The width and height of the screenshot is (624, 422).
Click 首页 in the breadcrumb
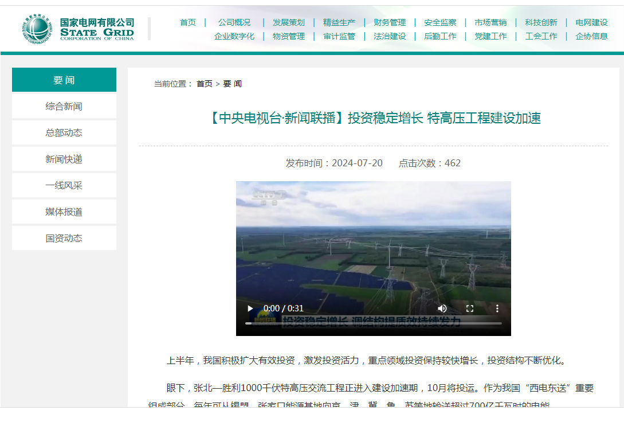(204, 84)
